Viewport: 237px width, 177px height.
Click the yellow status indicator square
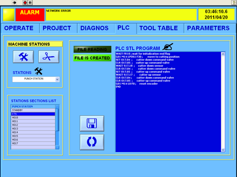(x=9, y=15)
